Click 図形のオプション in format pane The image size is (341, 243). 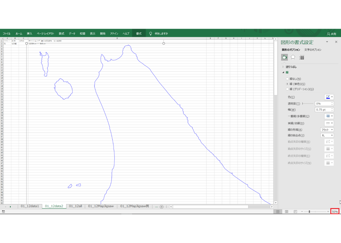(291, 50)
